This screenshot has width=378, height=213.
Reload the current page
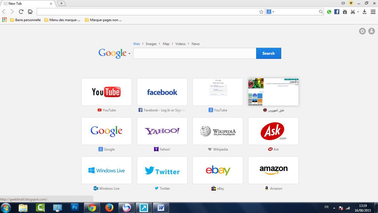(x=21, y=12)
